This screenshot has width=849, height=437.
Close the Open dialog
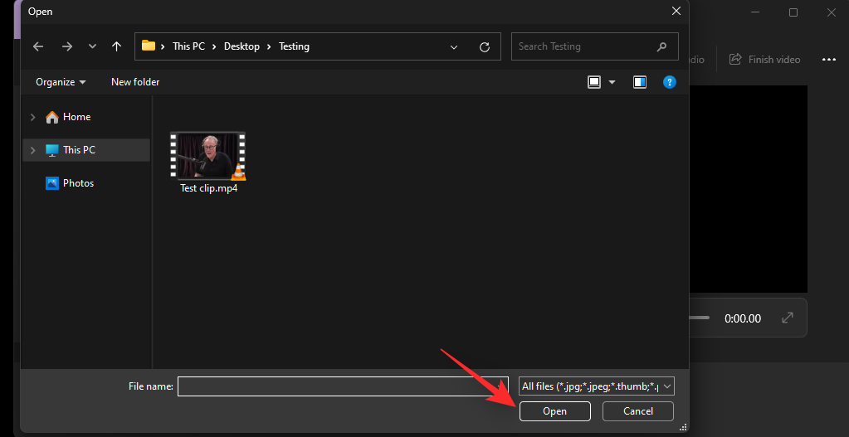coord(676,11)
